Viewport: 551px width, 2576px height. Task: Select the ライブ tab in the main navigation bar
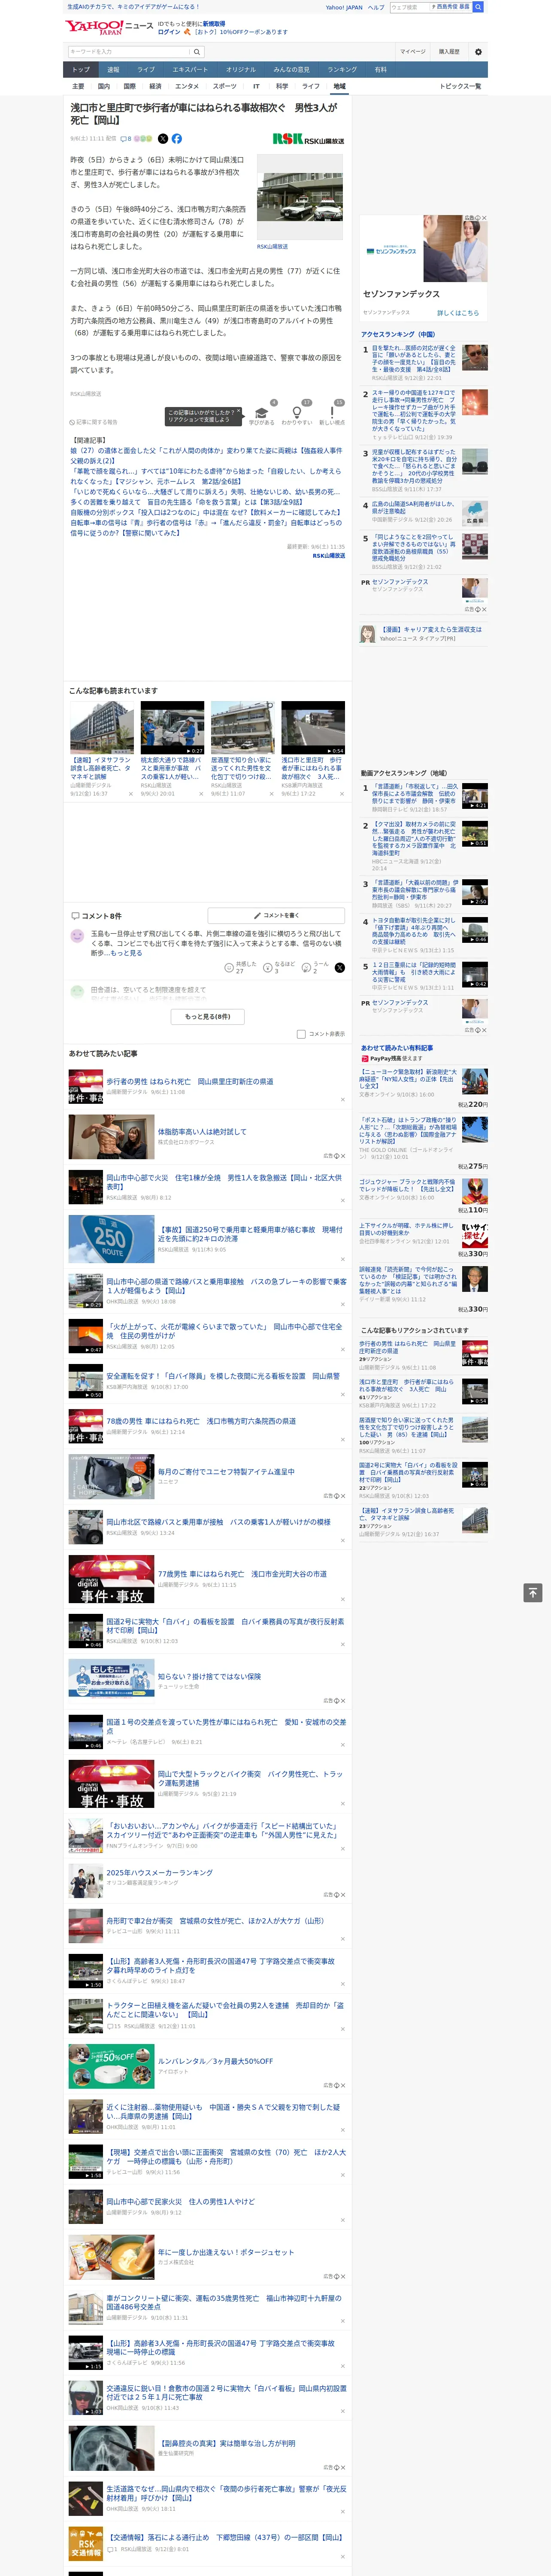pos(146,70)
